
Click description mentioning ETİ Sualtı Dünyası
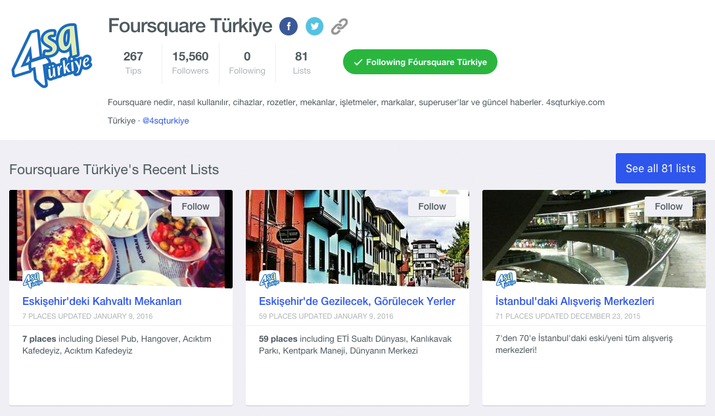click(x=356, y=345)
